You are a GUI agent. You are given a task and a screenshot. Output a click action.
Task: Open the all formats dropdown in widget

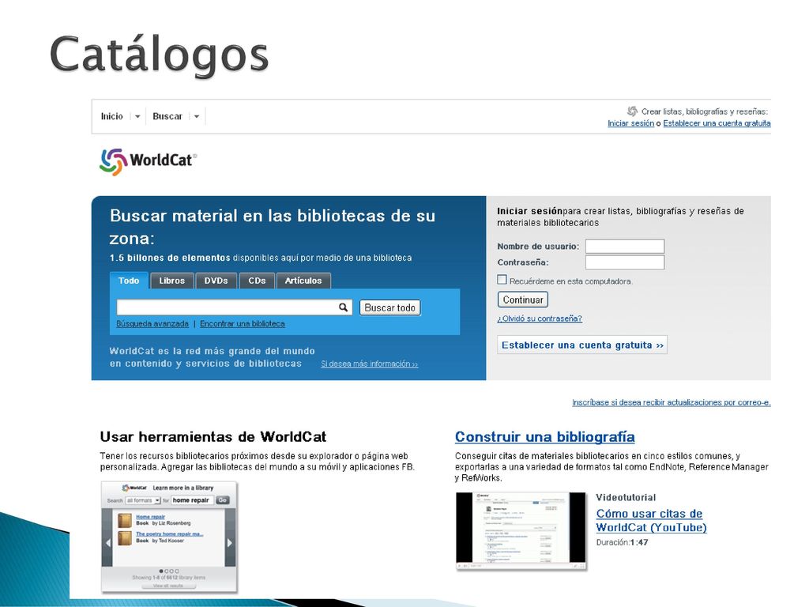point(144,500)
